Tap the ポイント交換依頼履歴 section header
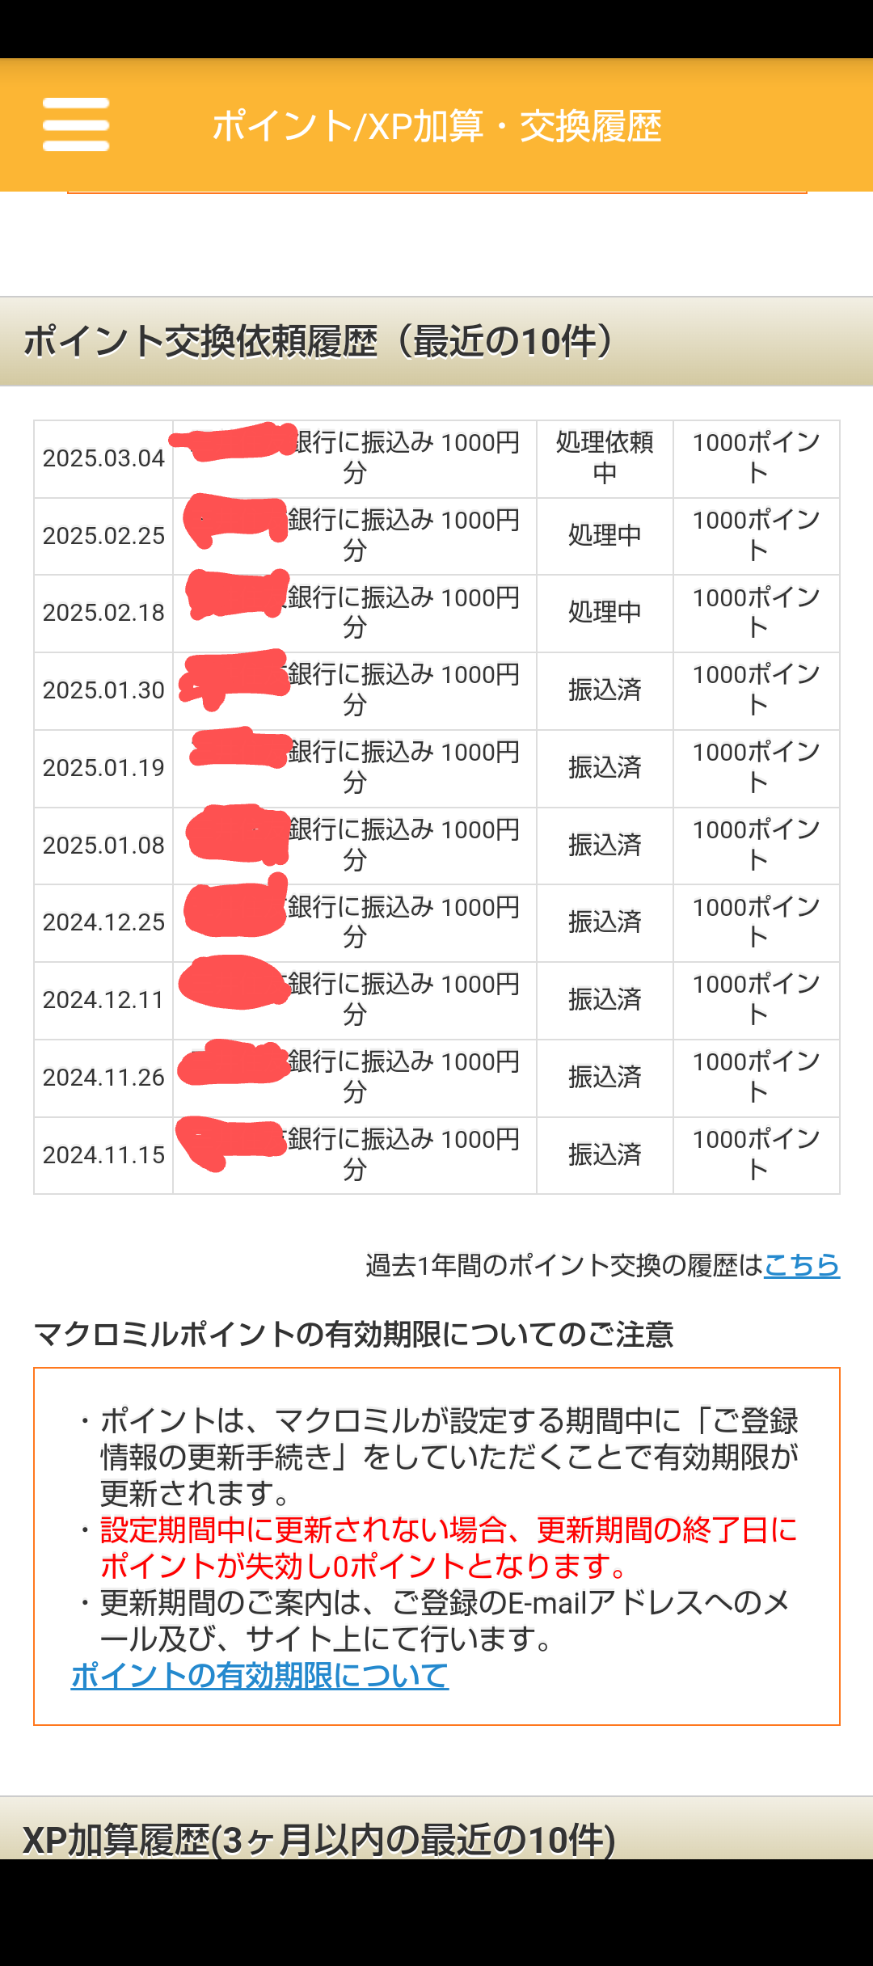Image resolution: width=873 pixels, height=1966 pixels. [x=436, y=341]
